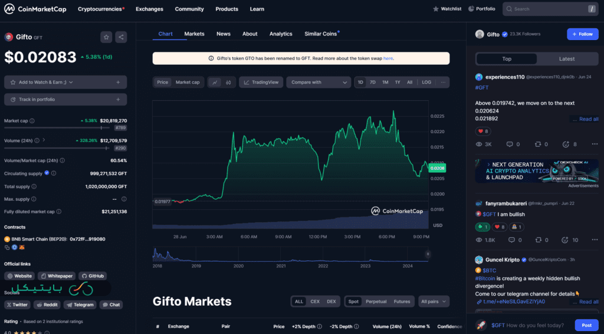Screen dimensions: 604x334
Task: Toggle the LOG scale on chart
Action: [426, 82]
